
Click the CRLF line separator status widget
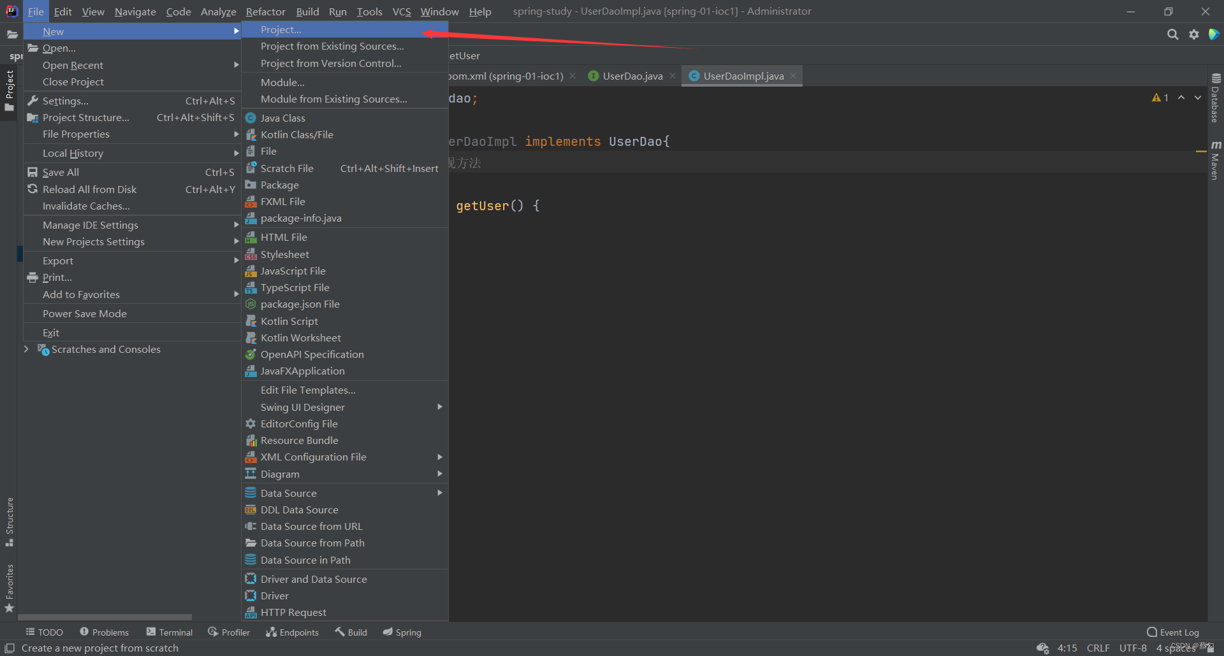(1098, 648)
